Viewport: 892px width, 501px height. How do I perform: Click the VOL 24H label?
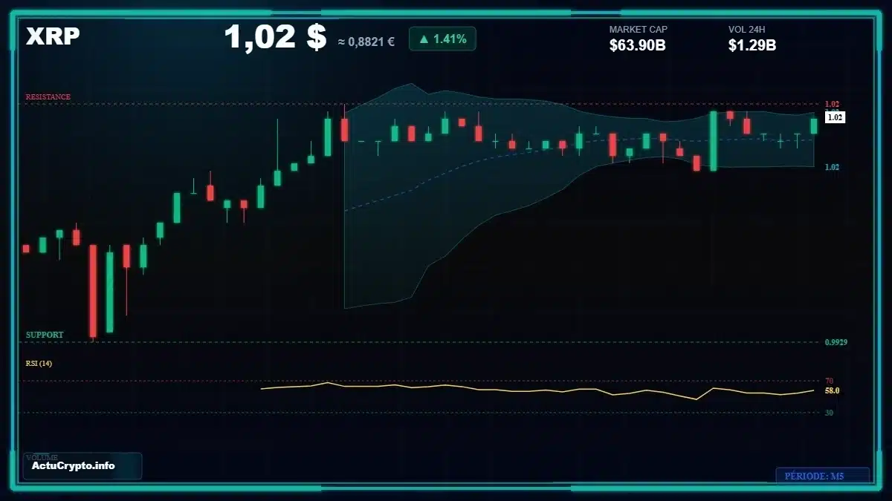747,30
